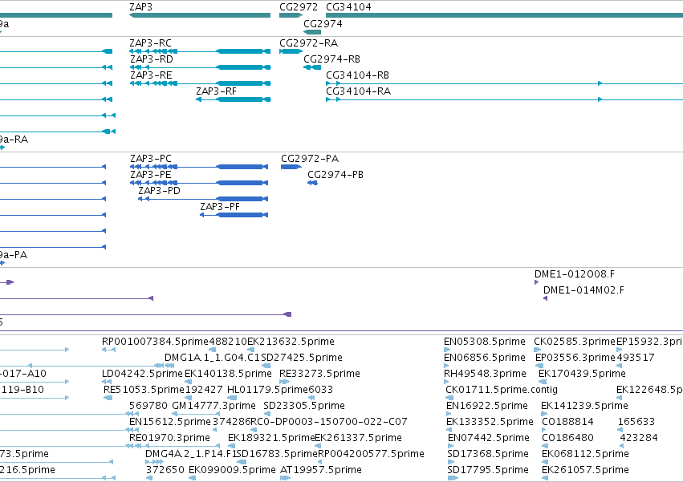Screen dimensions: 683x482
Task: Click the ZAP3 gene label
Action: 140,7
